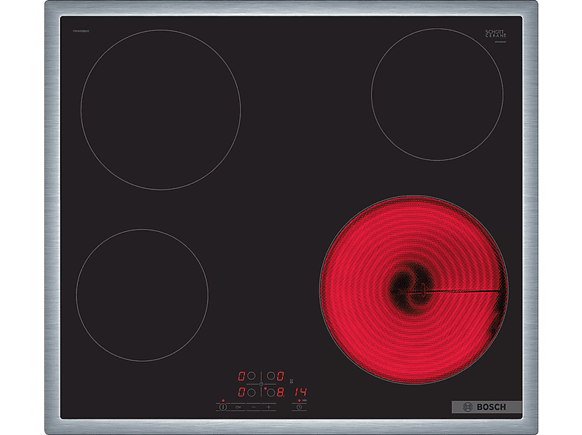
Task: Select the rear left hotplate circle
Action: tap(251, 376)
